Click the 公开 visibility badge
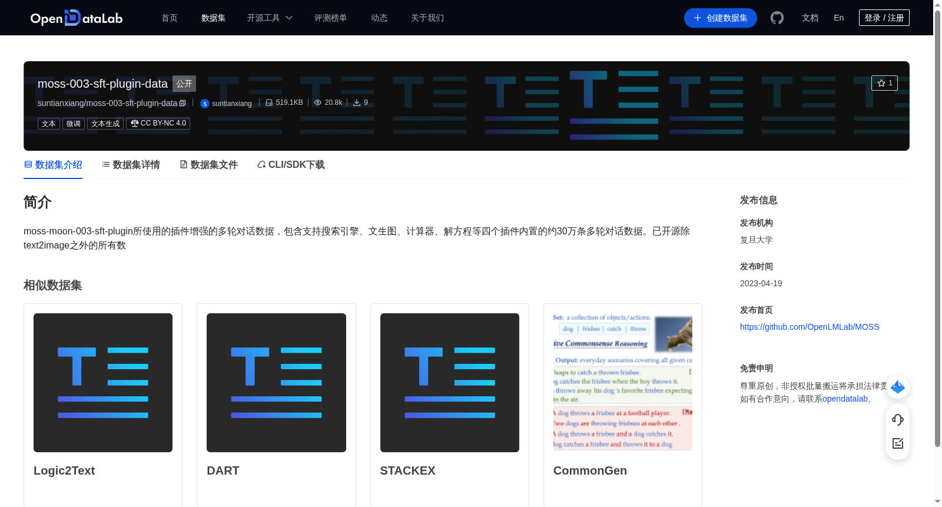Image resolution: width=942 pixels, height=507 pixels. point(184,84)
